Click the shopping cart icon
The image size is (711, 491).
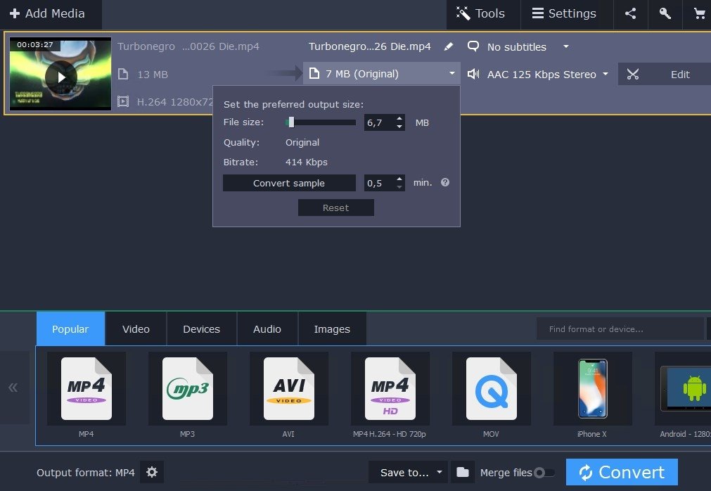699,13
